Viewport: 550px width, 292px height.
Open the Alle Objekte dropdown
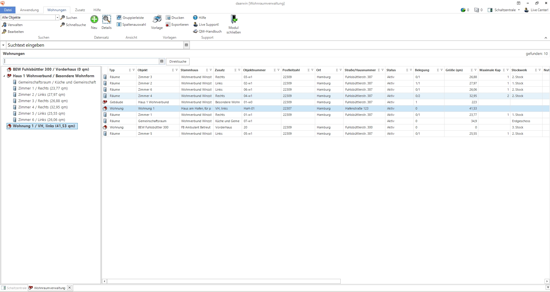57,17
